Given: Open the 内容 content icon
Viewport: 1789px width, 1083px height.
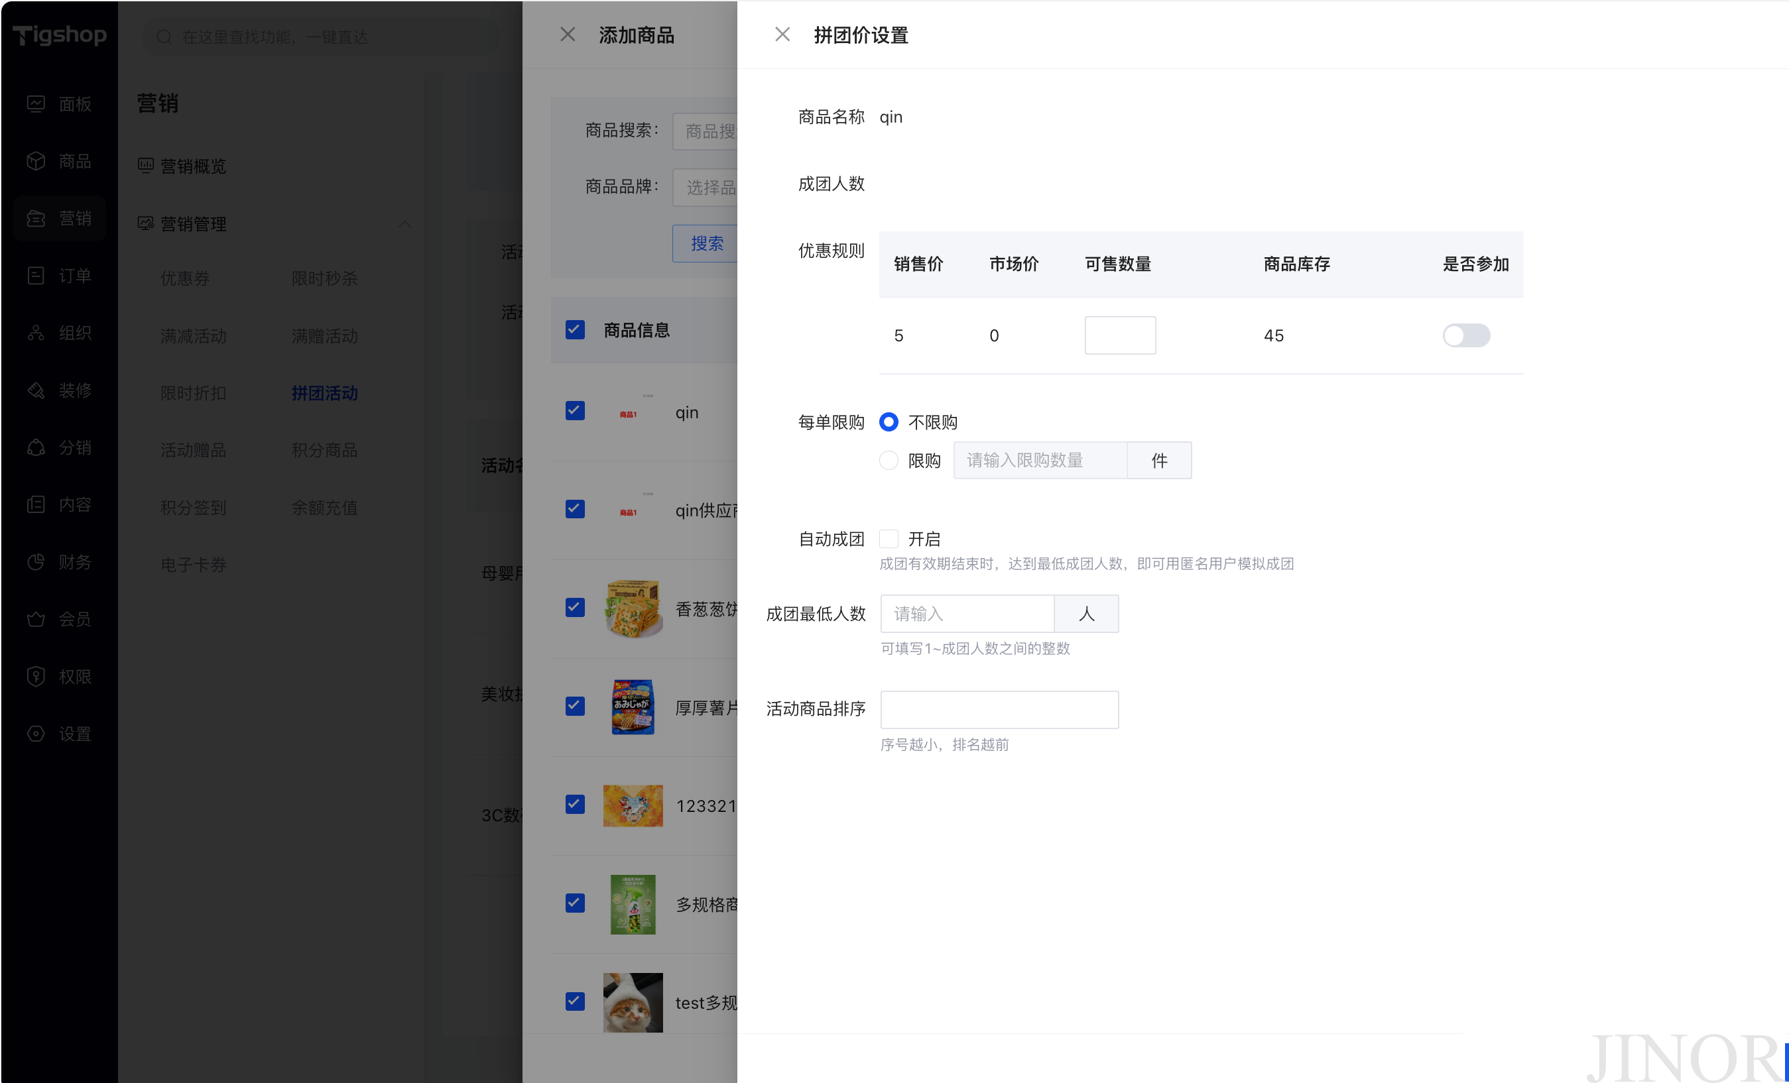Looking at the screenshot, I should click(x=36, y=504).
